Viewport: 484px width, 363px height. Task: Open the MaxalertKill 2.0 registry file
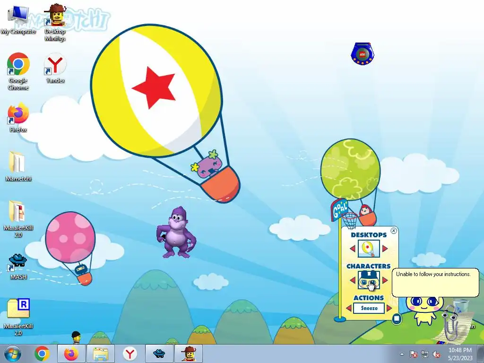pos(18,317)
